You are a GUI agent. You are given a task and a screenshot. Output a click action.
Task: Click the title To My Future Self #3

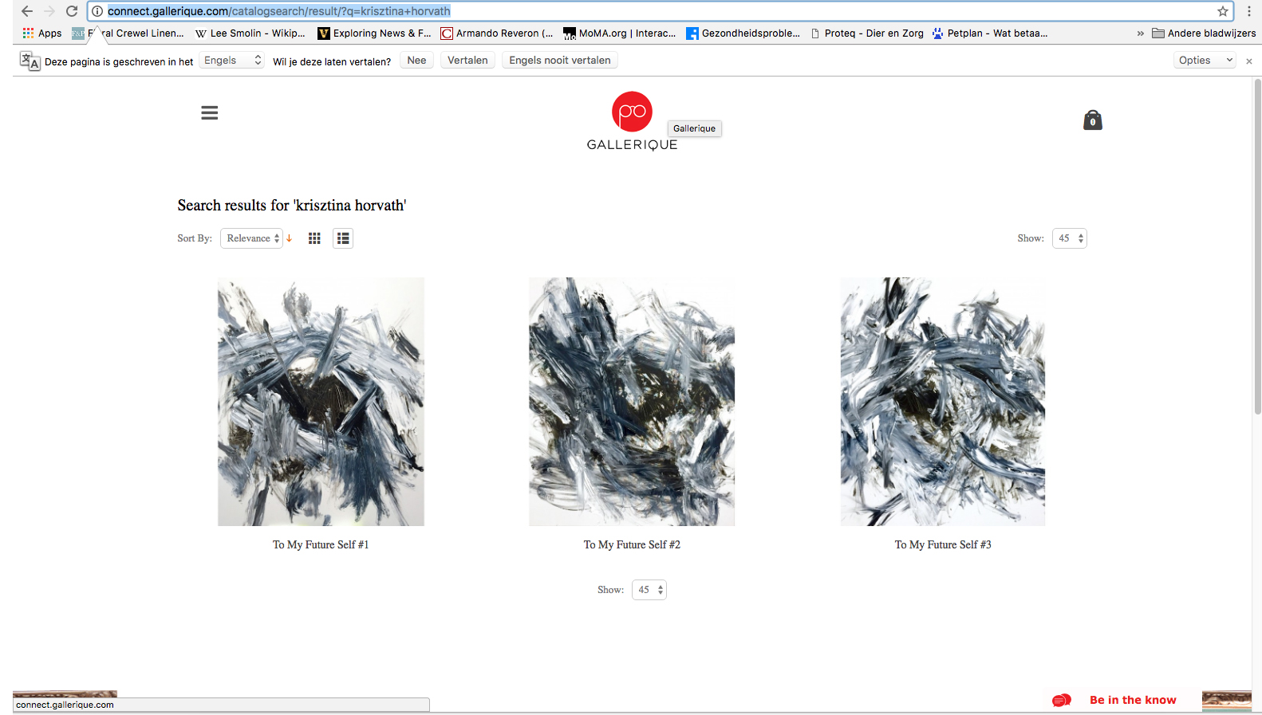click(943, 545)
